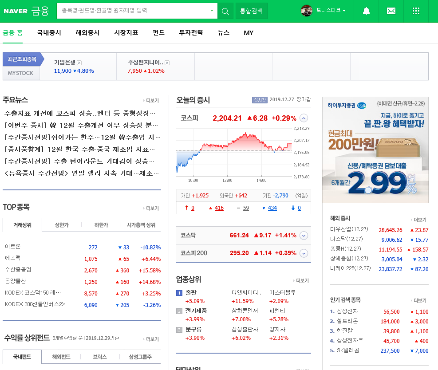Click the unchanged stocks count 59
The height and width of the screenshot is (370, 438).
click(246, 208)
